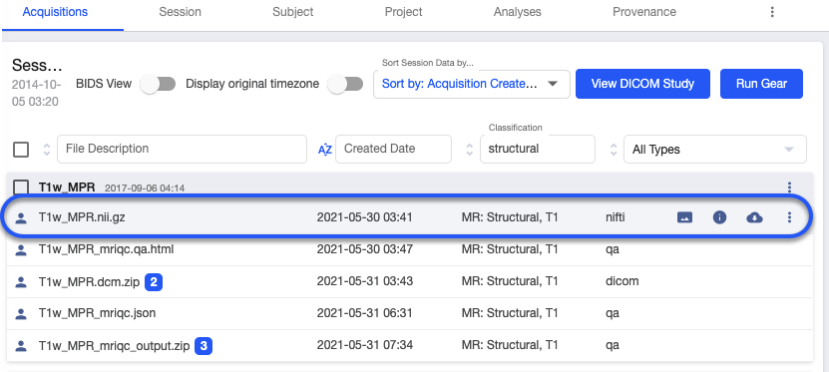Click the version badge 2 on T1w_MPR.dcm.zip
The height and width of the screenshot is (372, 829).
154,282
